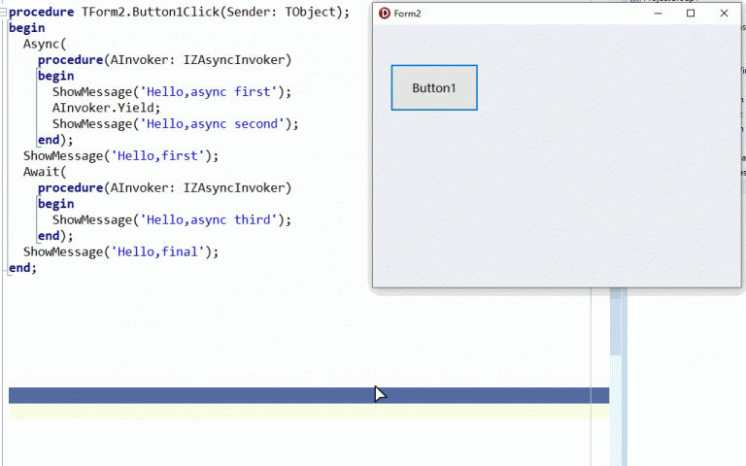Click the text 'Hello,async first' in the code

pyautogui.click(x=209, y=92)
